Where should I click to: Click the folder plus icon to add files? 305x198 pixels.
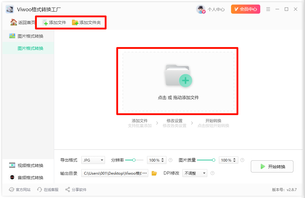[178, 76]
